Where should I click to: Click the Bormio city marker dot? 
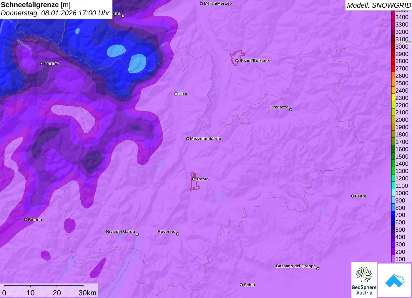pos(41,64)
